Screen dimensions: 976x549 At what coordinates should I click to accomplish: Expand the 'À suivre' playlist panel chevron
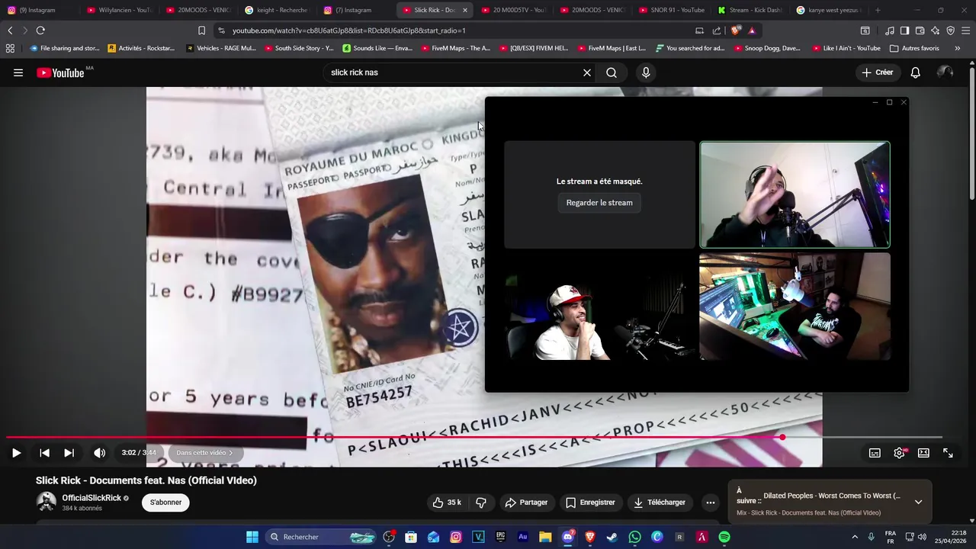[918, 502]
